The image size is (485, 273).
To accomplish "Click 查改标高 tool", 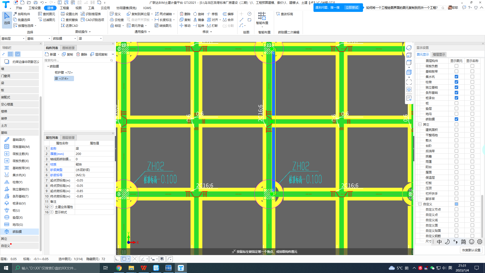I will (x=284, y=14).
